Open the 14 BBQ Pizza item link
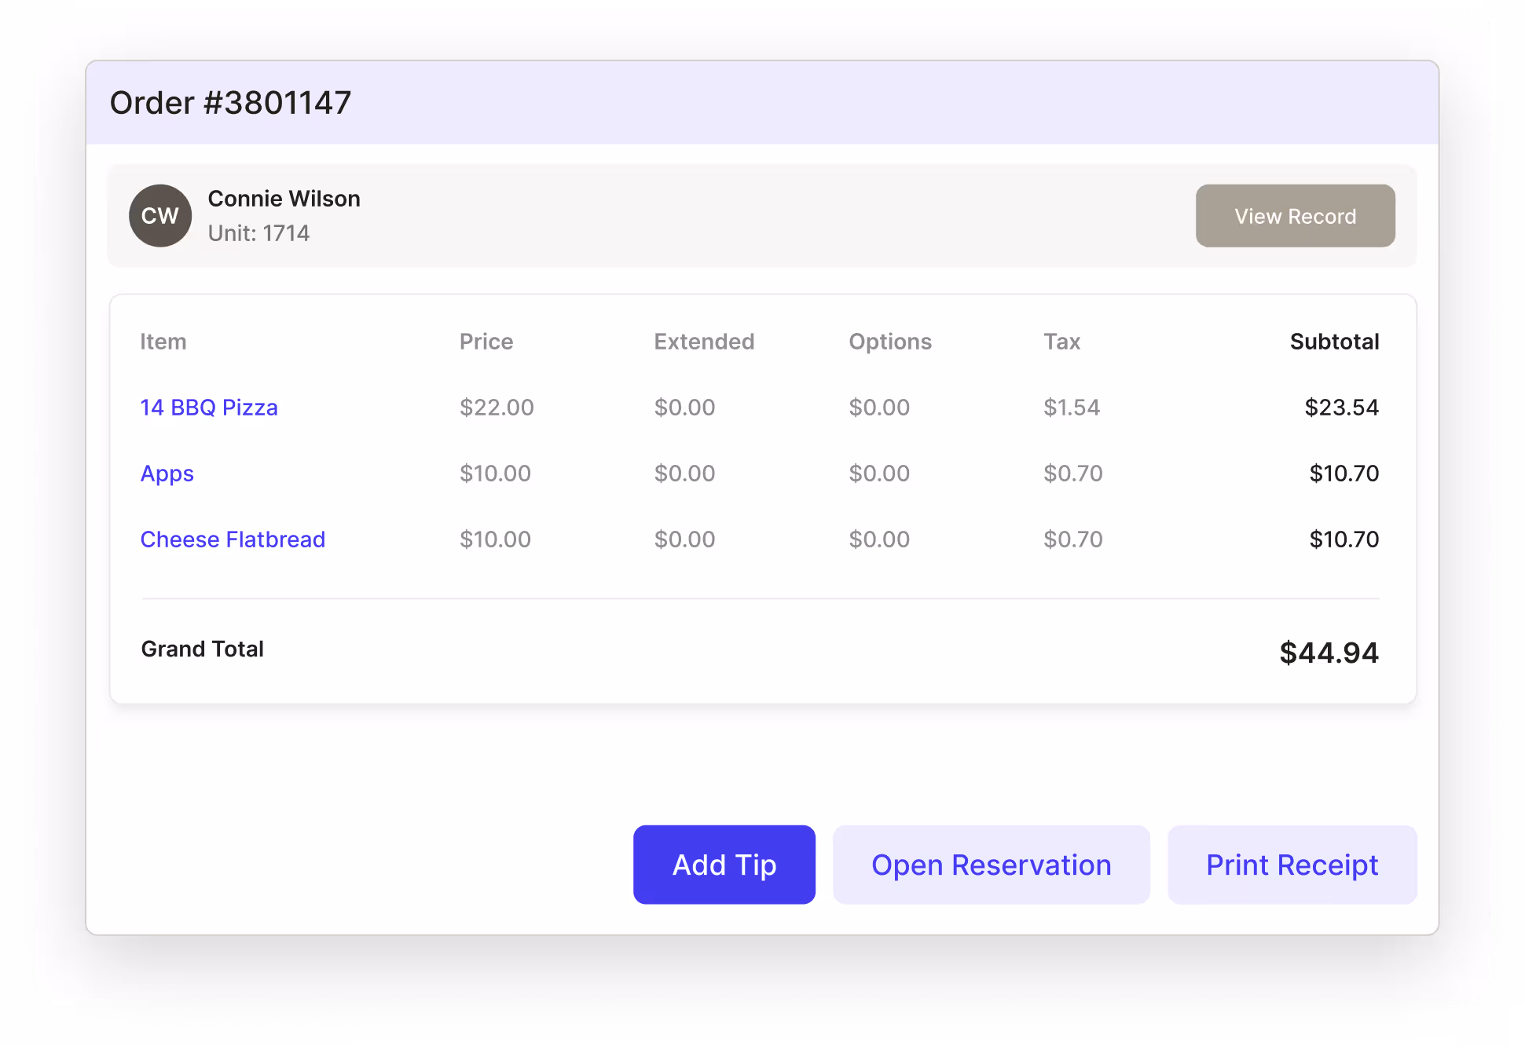Viewport: 1525px width, 1046px height. click(209, 408)
